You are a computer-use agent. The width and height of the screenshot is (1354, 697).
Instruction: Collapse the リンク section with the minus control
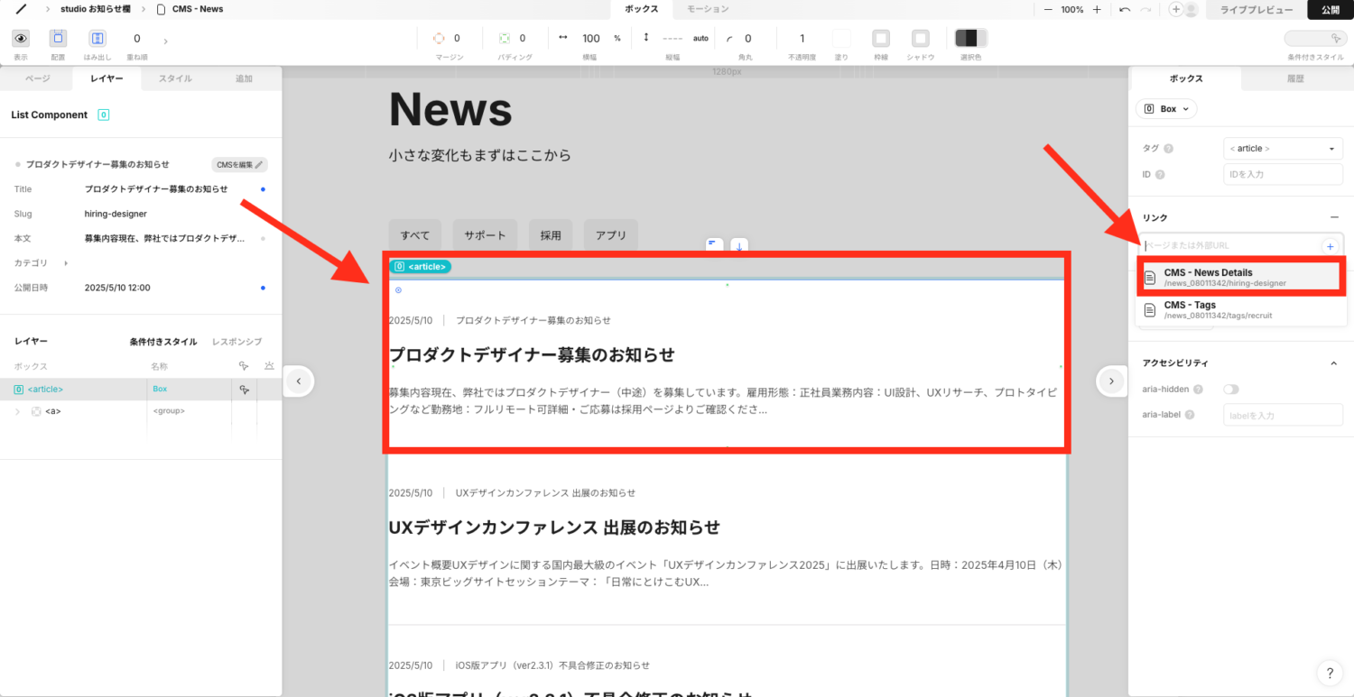tap(1335, 216)
